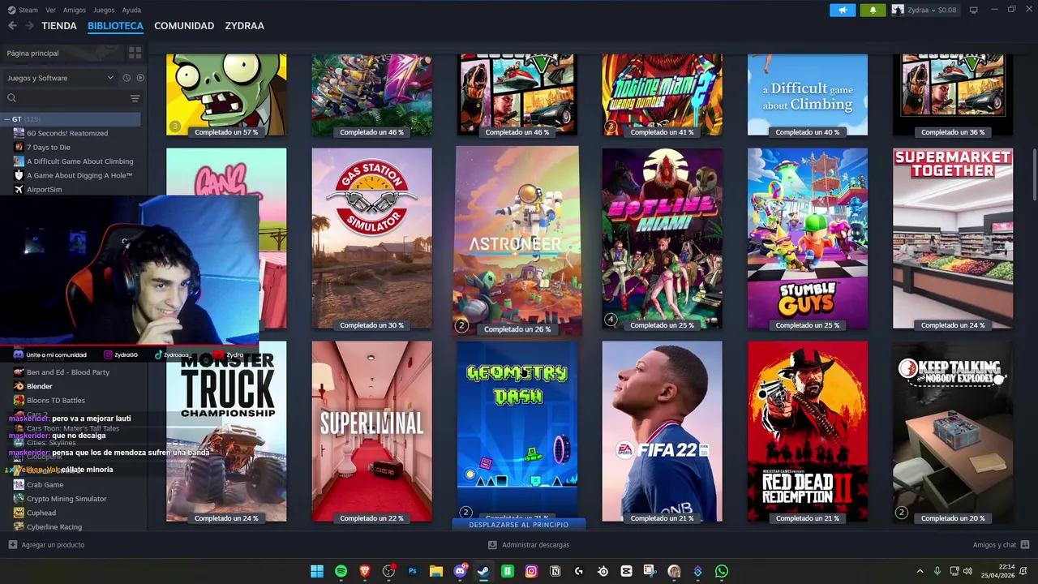Viewport: 1038px width, 584px height.
Task: Open WhatsApp from the taskbar
Action: (x=722, y=571)
